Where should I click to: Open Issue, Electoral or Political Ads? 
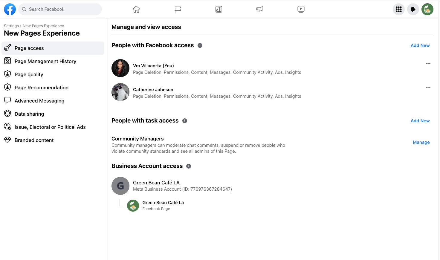coord(53,127)
